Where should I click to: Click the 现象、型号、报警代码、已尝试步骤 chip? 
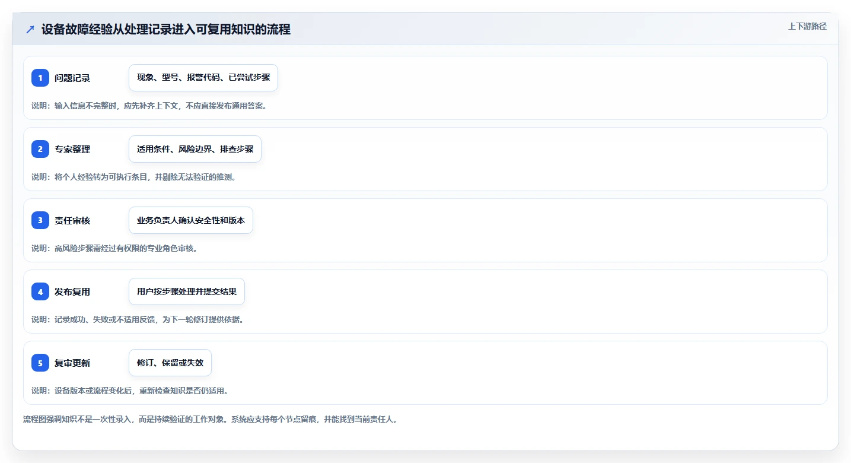(203, 78)
